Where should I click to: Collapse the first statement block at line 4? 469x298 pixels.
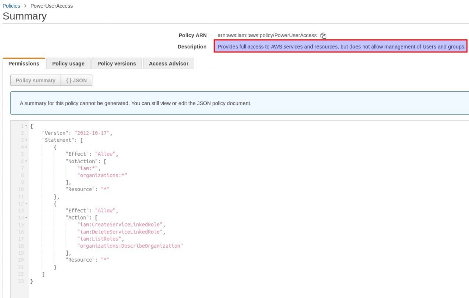[x=27, y=147]
